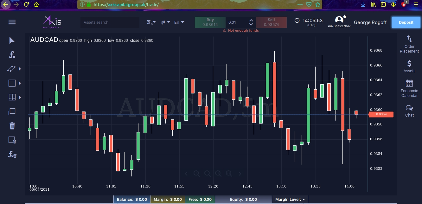This screenshot has width=422, height=204.
Task: Open the En language dropdown
Action: (178, 22)
